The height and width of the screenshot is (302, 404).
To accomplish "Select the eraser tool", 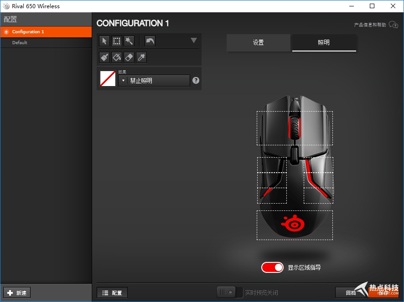I will [x=129, y=57].
